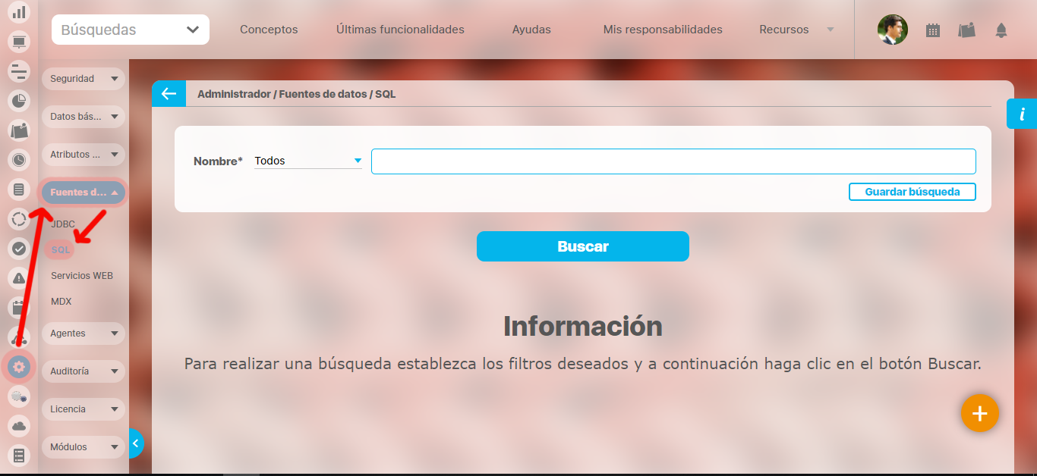This screenshot has width=1037, height=476.
Task: Open the Mis responsabilidades menu
Action: click(x=662, y=30)
